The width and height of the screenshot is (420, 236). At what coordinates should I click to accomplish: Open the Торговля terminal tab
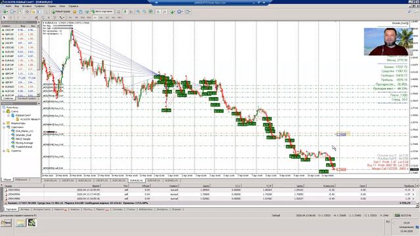(11, 210)
